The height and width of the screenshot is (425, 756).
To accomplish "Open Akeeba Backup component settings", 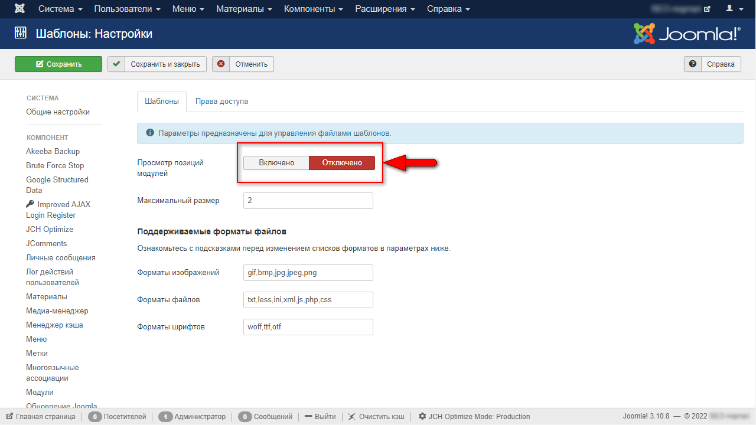I will click(x=53, y=152).
